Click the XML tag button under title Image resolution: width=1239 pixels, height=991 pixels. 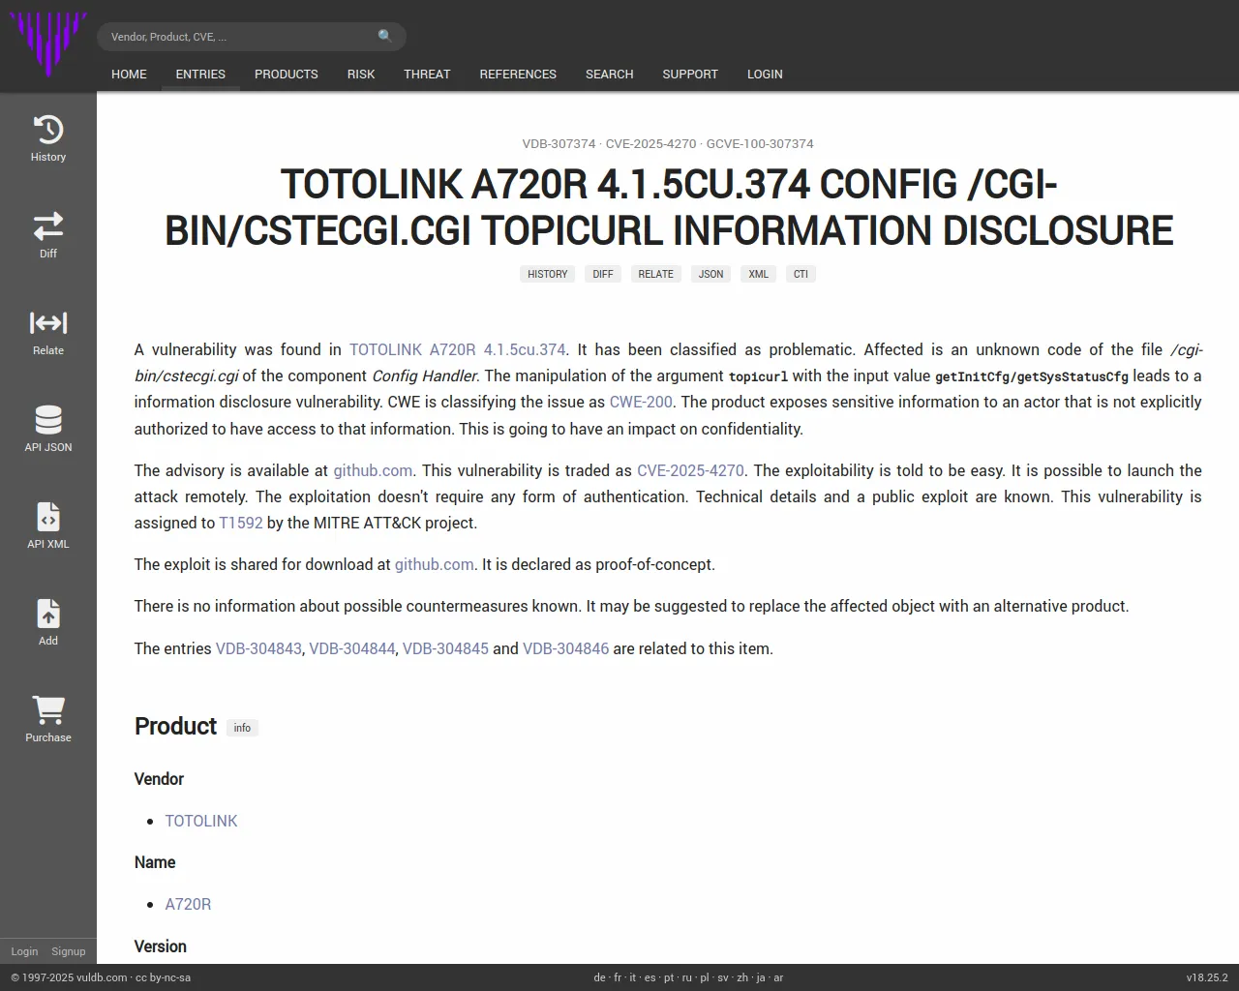point(759,274)
